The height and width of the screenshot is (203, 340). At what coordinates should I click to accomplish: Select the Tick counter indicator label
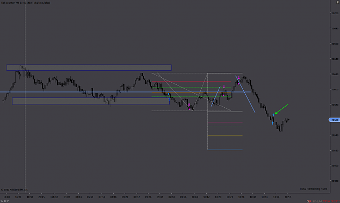pyautogui.click(x=26, y=3)
